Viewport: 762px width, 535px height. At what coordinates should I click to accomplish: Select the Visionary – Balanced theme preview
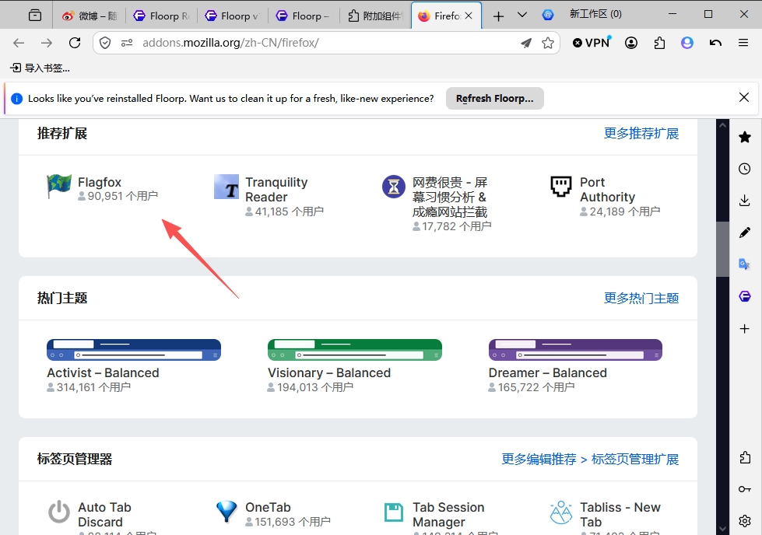[355, 350]
